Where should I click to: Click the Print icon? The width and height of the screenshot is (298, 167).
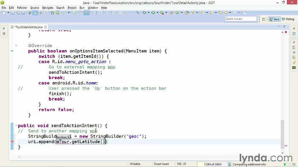click(x=23, y=13)
